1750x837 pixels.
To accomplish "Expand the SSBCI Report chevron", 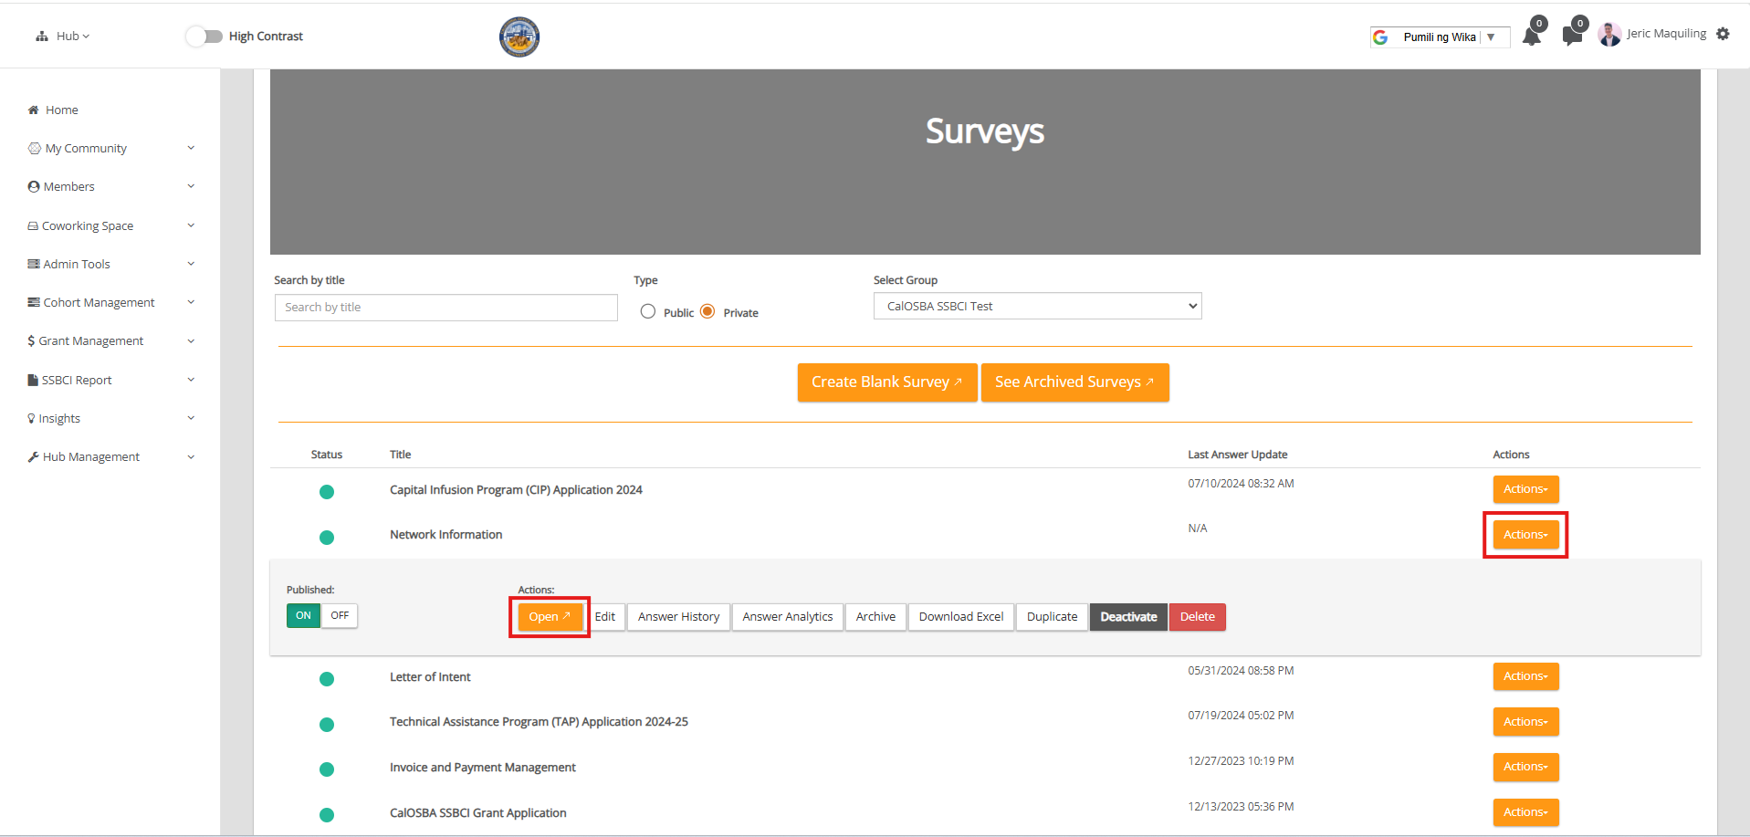I will pyautogui.click(x=191, y=380).
